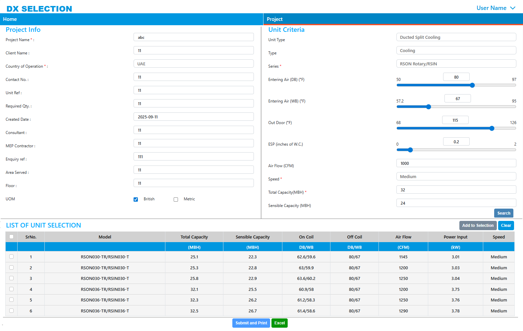Click total capacity value 32.5
This screenshot has height=331, width=523.
[x=194, y=311]
